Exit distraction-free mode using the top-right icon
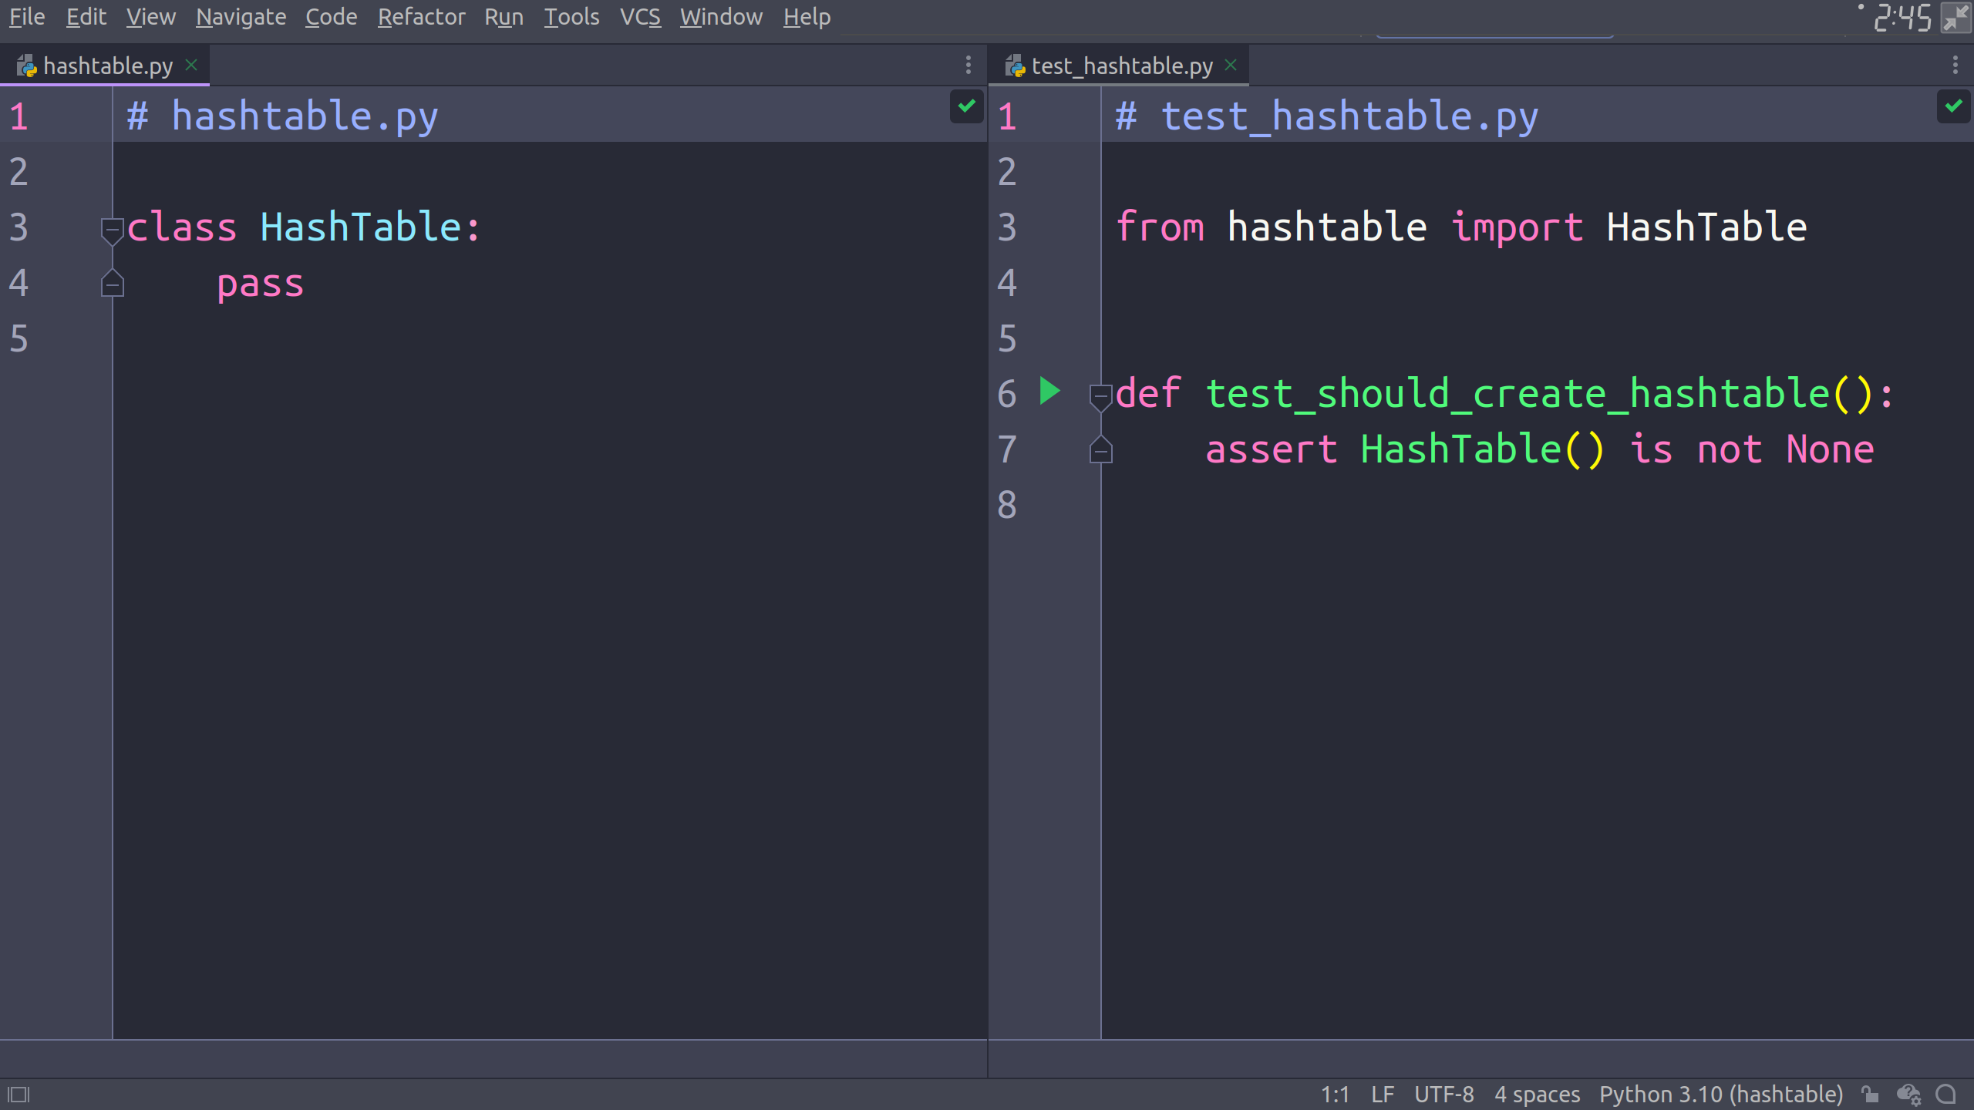 pos(1956,16)
